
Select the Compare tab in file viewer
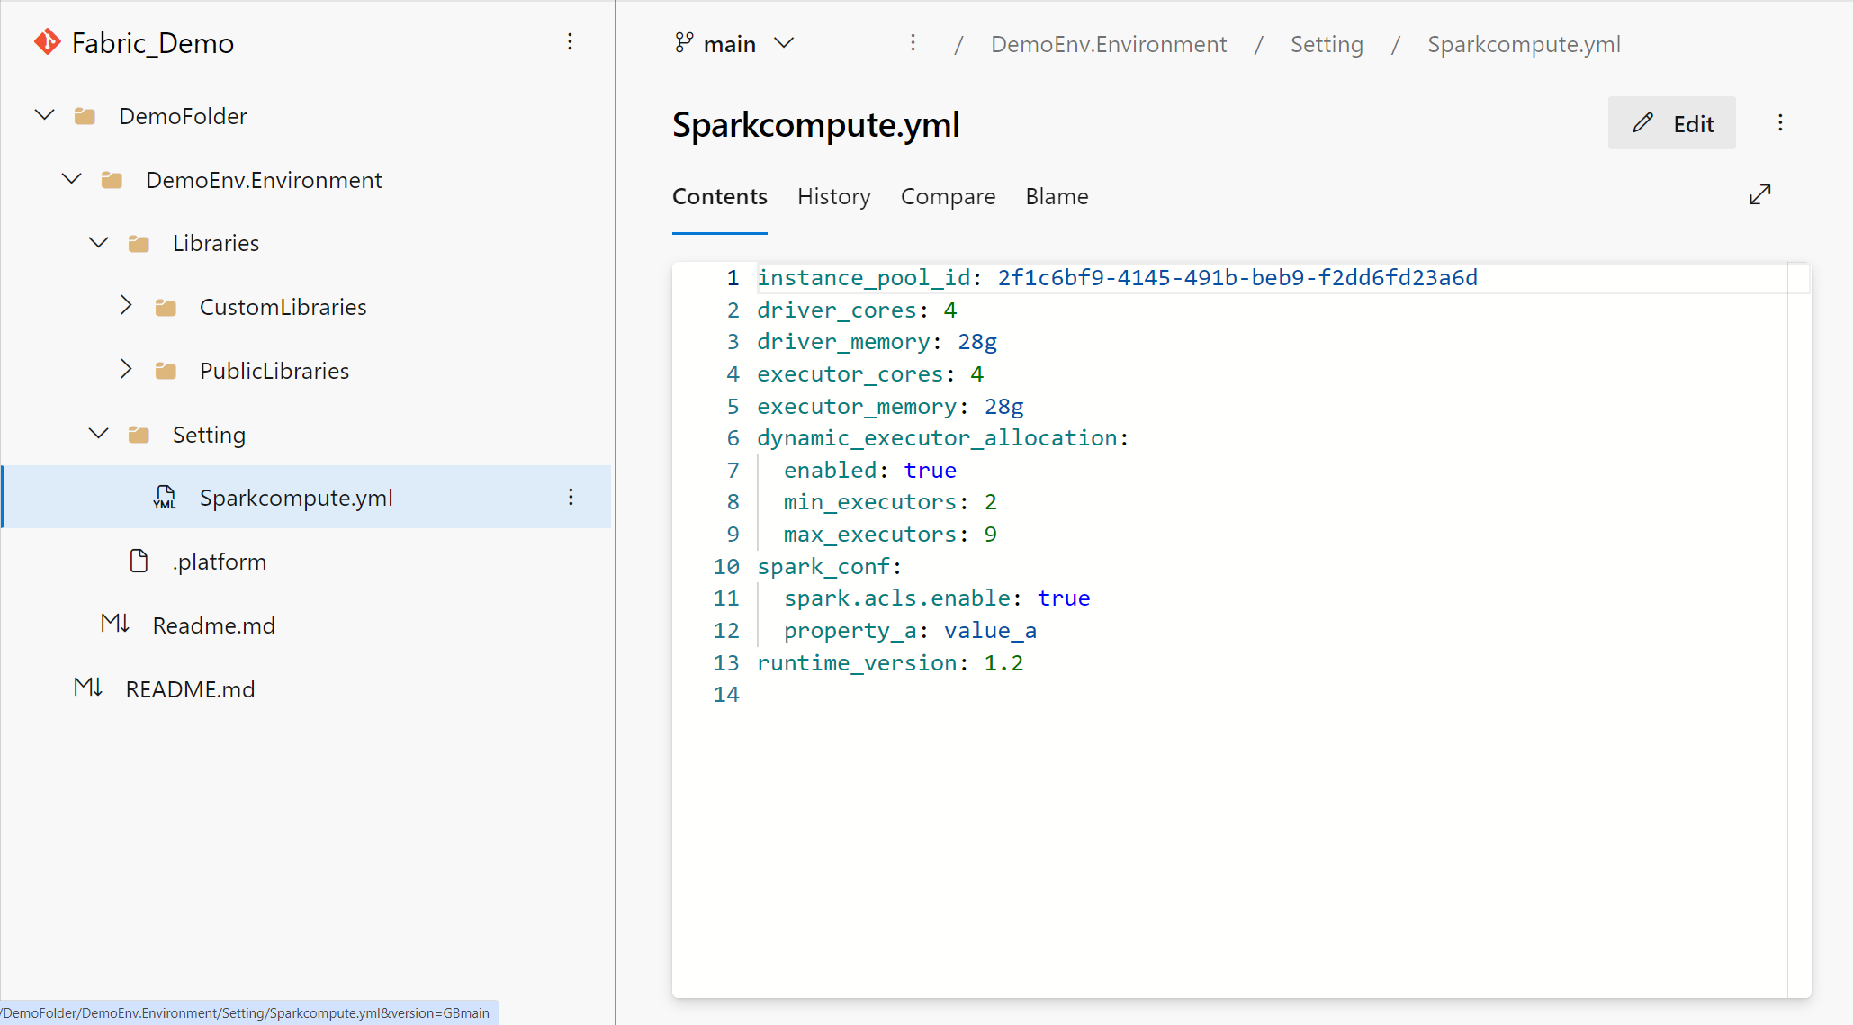click(x=949, y=197)
